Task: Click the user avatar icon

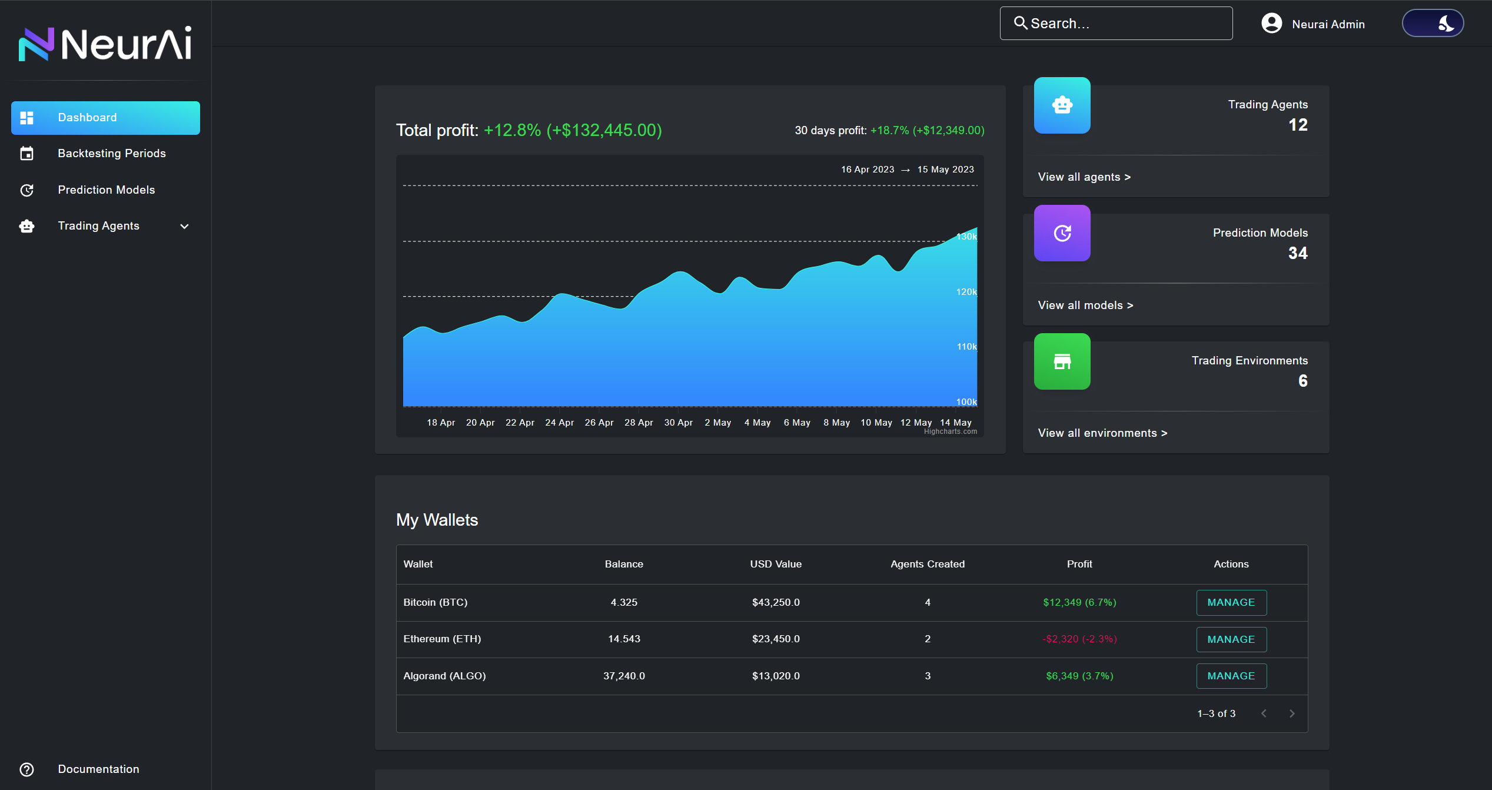Action: pos(1272,24)
